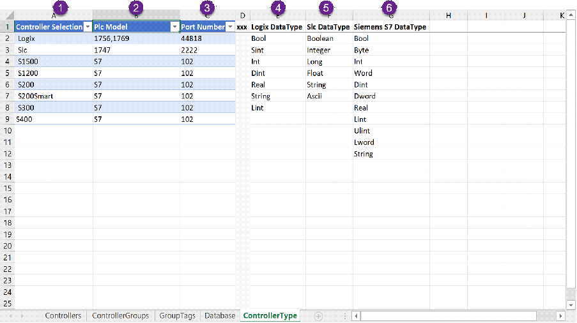Select column I header
The height and width of the screenshot is (323, 577).
click(x=486, y=15)
